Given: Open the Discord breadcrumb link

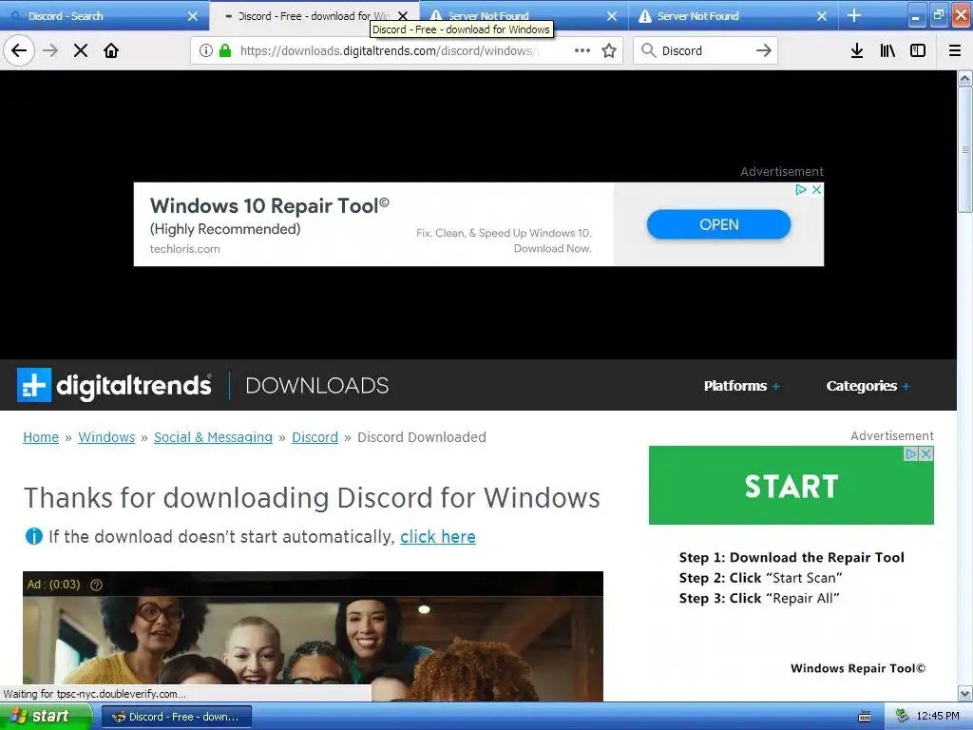Looking at the screenshot, I should tap(315, 437).
